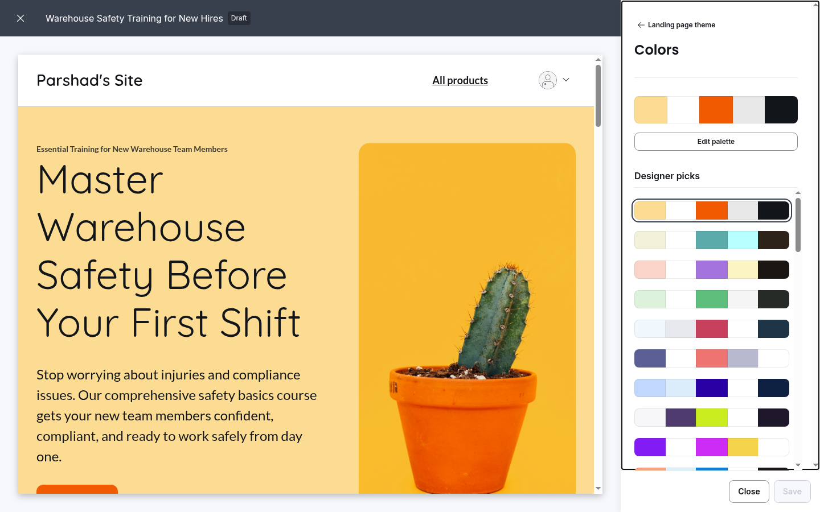The width and height of the screenshot is (820, 512).
Task: Click the Essential Training subtitle text
Action: tap(132, 149)
